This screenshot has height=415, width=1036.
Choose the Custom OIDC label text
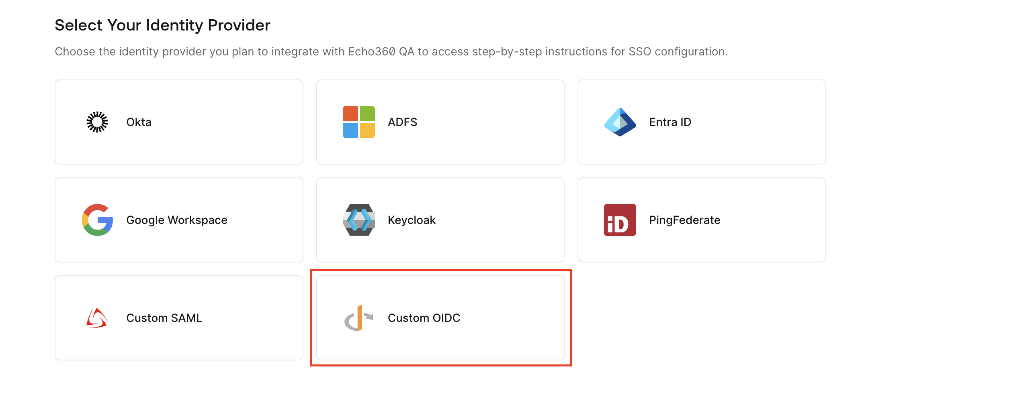tap(424, 318)
